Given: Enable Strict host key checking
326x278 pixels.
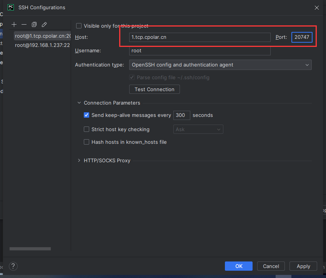Looking at the screenshot, I should 86,129.
